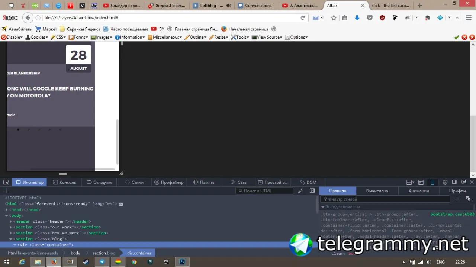Open DevTools settings gear icon
The width and height of the screenshot is (476, 267).
(445, 182)
